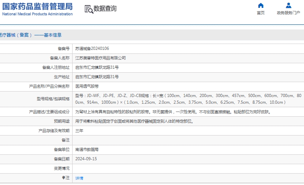Click the 产品描述/主要组成成分 label

49,112
